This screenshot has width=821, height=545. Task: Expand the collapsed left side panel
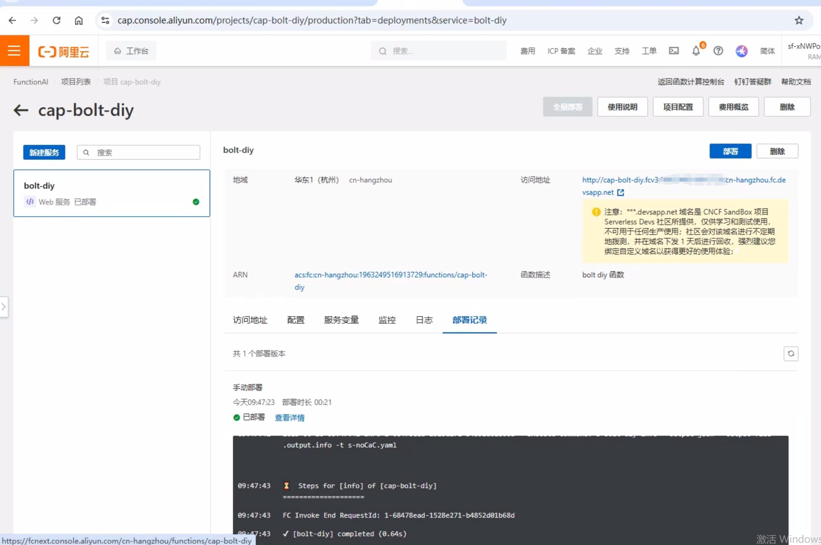point(4,307)
